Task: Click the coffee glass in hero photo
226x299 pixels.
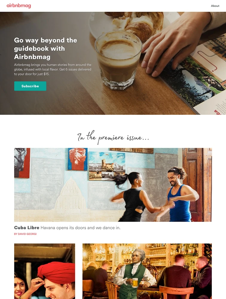Action: (119, 60)
